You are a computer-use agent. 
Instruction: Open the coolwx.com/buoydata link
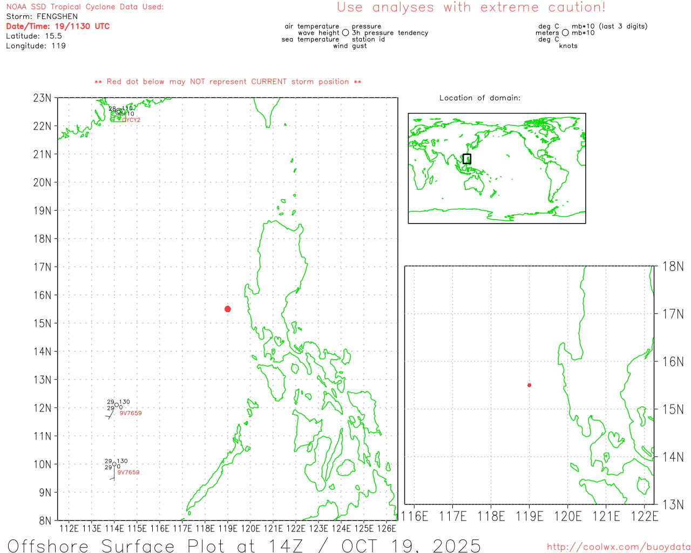point(619,547)
